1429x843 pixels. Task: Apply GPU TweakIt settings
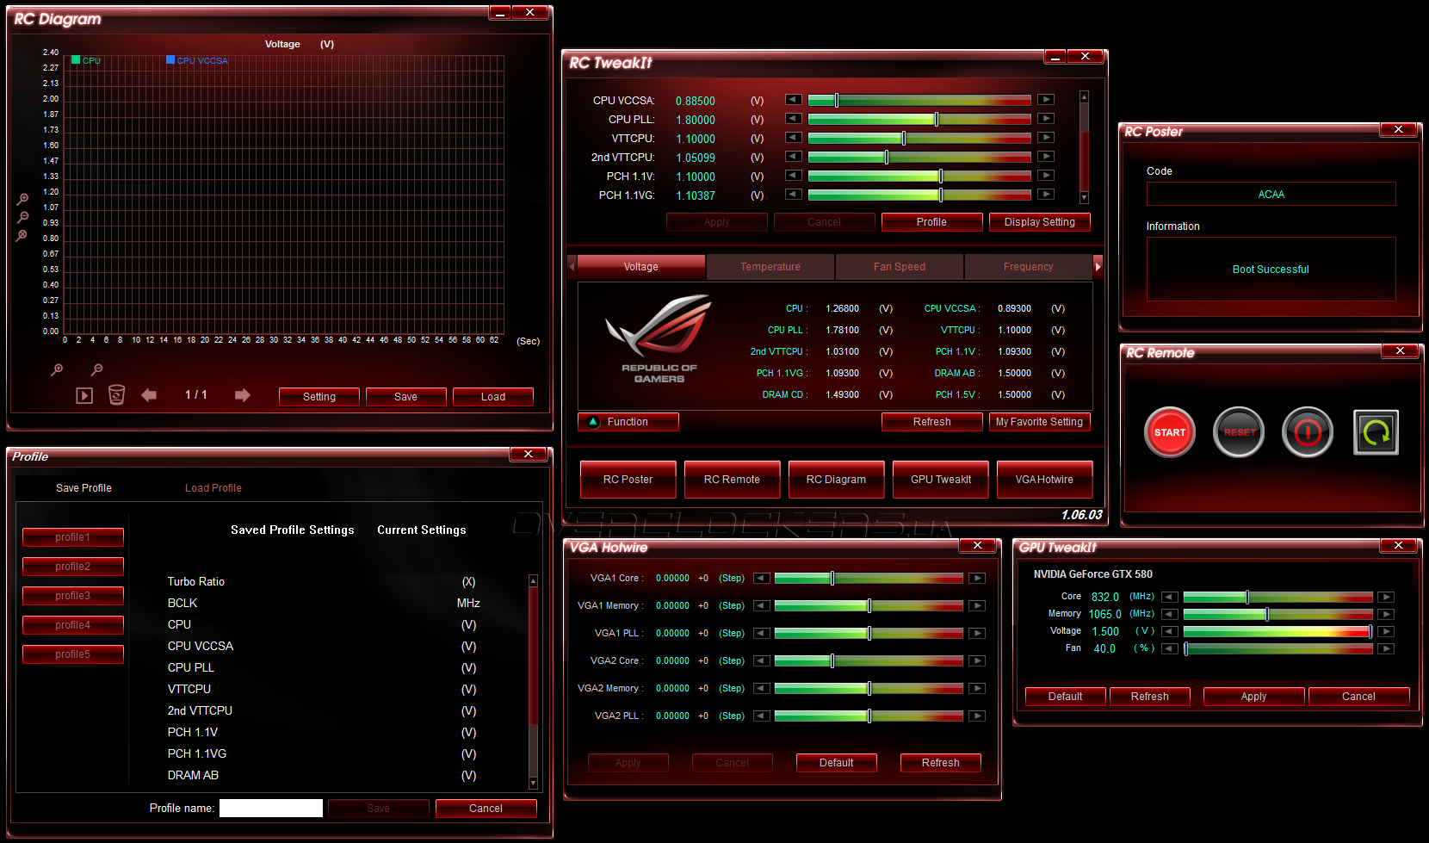(1254, 697)
